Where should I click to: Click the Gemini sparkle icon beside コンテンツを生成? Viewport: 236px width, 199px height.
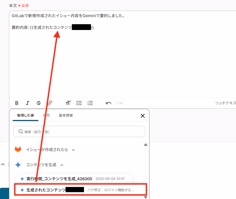pos(18,165)
